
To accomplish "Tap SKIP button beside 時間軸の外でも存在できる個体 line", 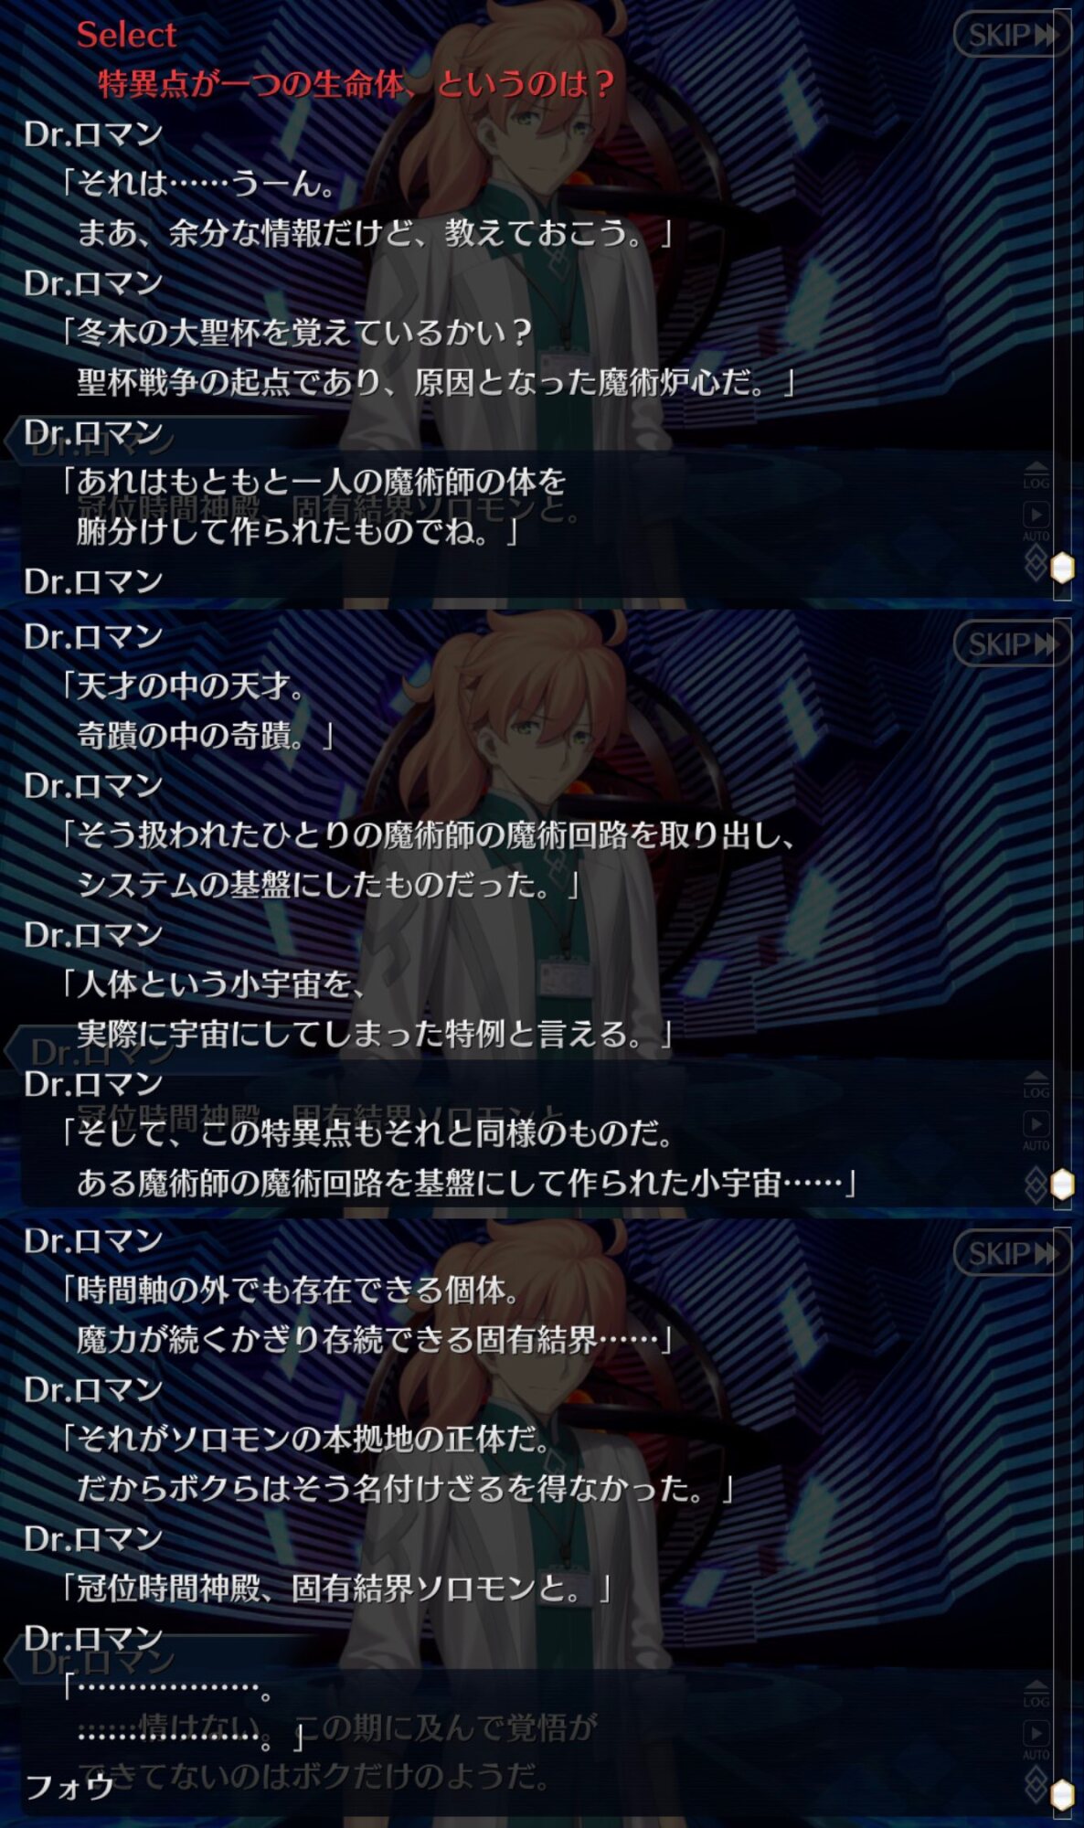I will [x=1012, y=1254].
